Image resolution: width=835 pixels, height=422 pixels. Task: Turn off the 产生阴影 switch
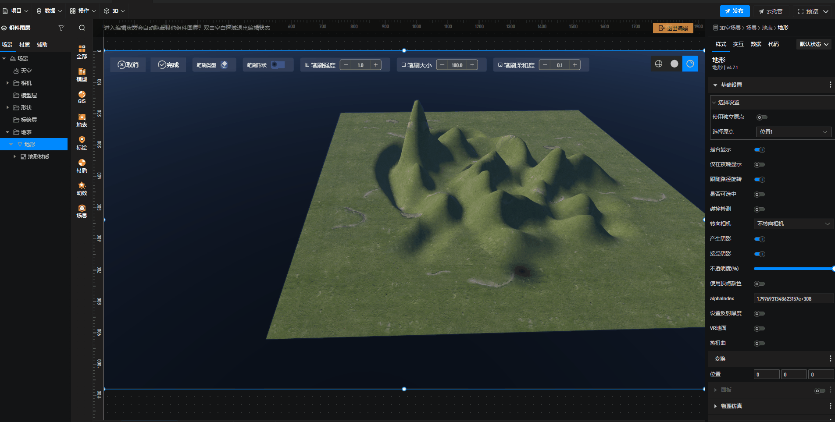760,239
